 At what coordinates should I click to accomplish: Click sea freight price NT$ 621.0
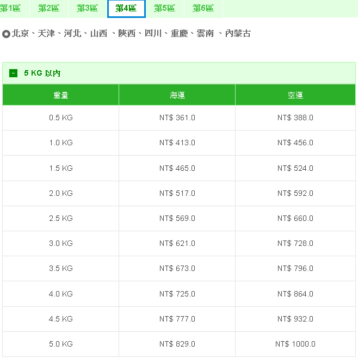click(x=177, y=244)
